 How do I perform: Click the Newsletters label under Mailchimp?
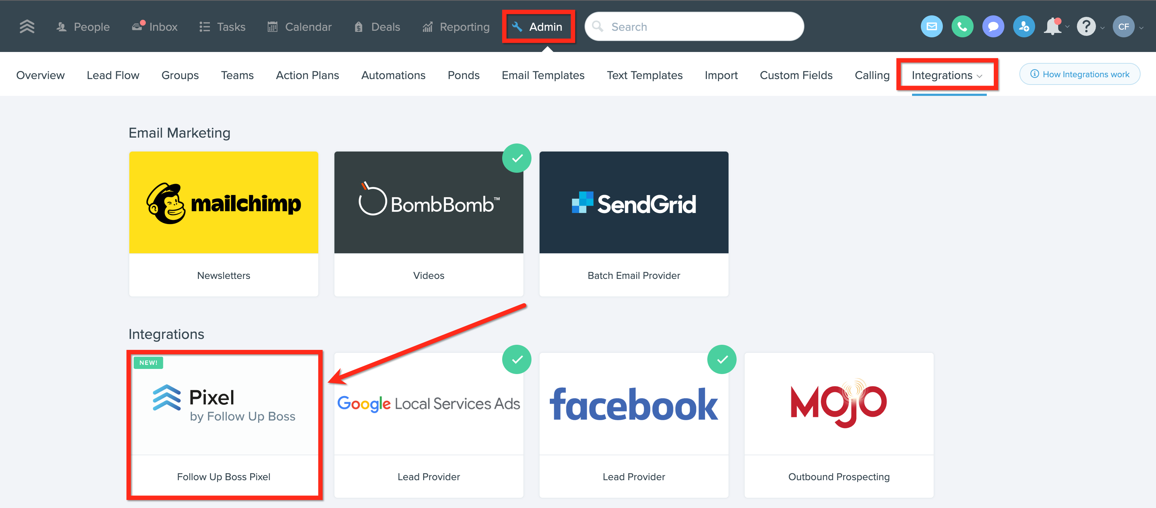[x=223, y=275]
